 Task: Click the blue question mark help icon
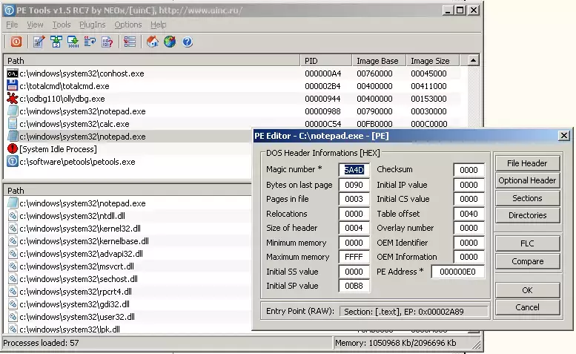[x=187, y=42]
